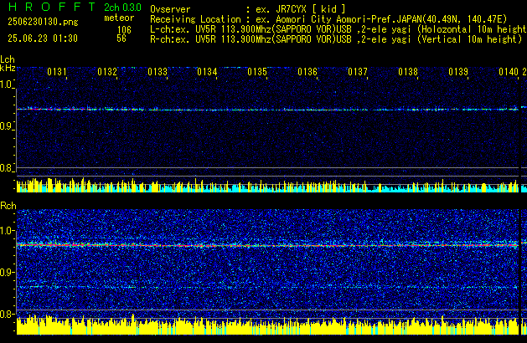
Task: Click the Lch carrier signal line
Action: pyautogui.click(x=267, y=109)
